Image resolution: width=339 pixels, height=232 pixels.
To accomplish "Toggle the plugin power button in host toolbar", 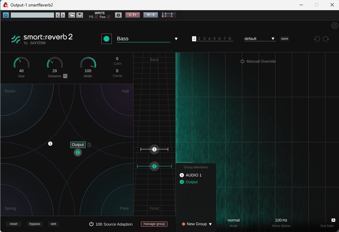I will coord(6,15).
